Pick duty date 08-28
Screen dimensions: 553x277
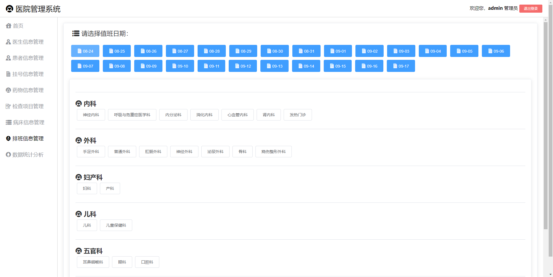[x=212, y=51]
